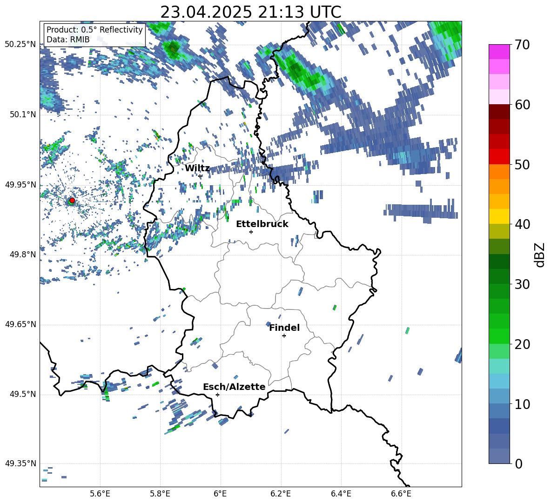Click the magenta top segment of colorbar
Screen dimensions: 551x503
coord(499,52)
